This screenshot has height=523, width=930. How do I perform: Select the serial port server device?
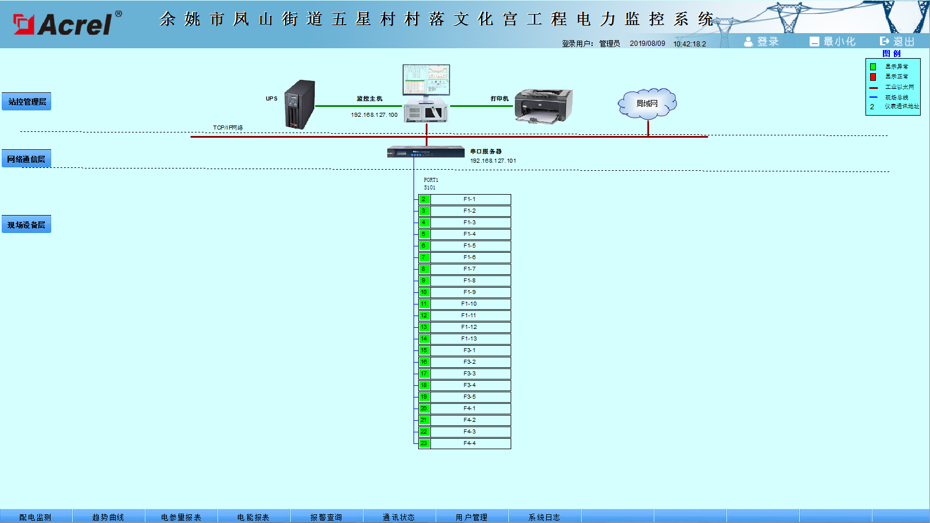click(426, 152)
